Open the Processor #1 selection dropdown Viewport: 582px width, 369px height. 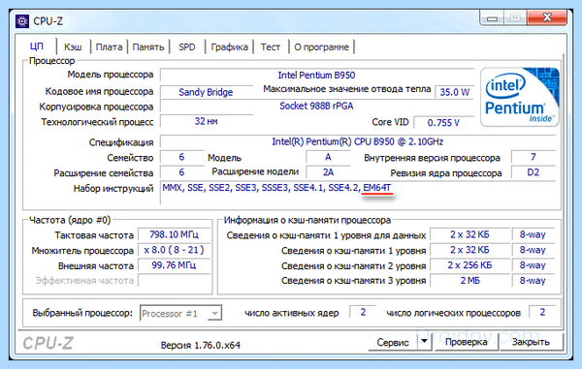(x=180, y=314)
